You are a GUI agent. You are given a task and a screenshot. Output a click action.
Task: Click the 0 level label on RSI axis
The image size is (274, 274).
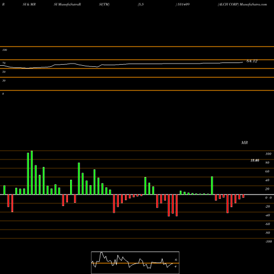(3, 94)
